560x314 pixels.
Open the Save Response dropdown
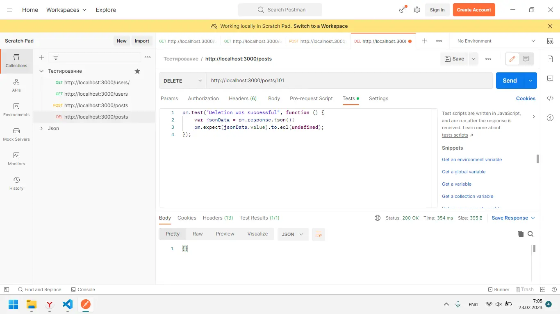(x=513, y=218)
